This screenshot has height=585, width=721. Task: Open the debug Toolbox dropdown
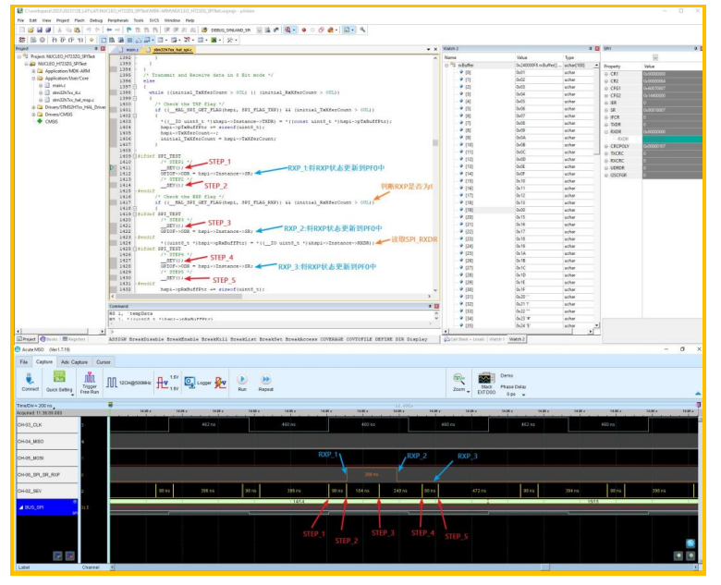(x=237, y=40)
